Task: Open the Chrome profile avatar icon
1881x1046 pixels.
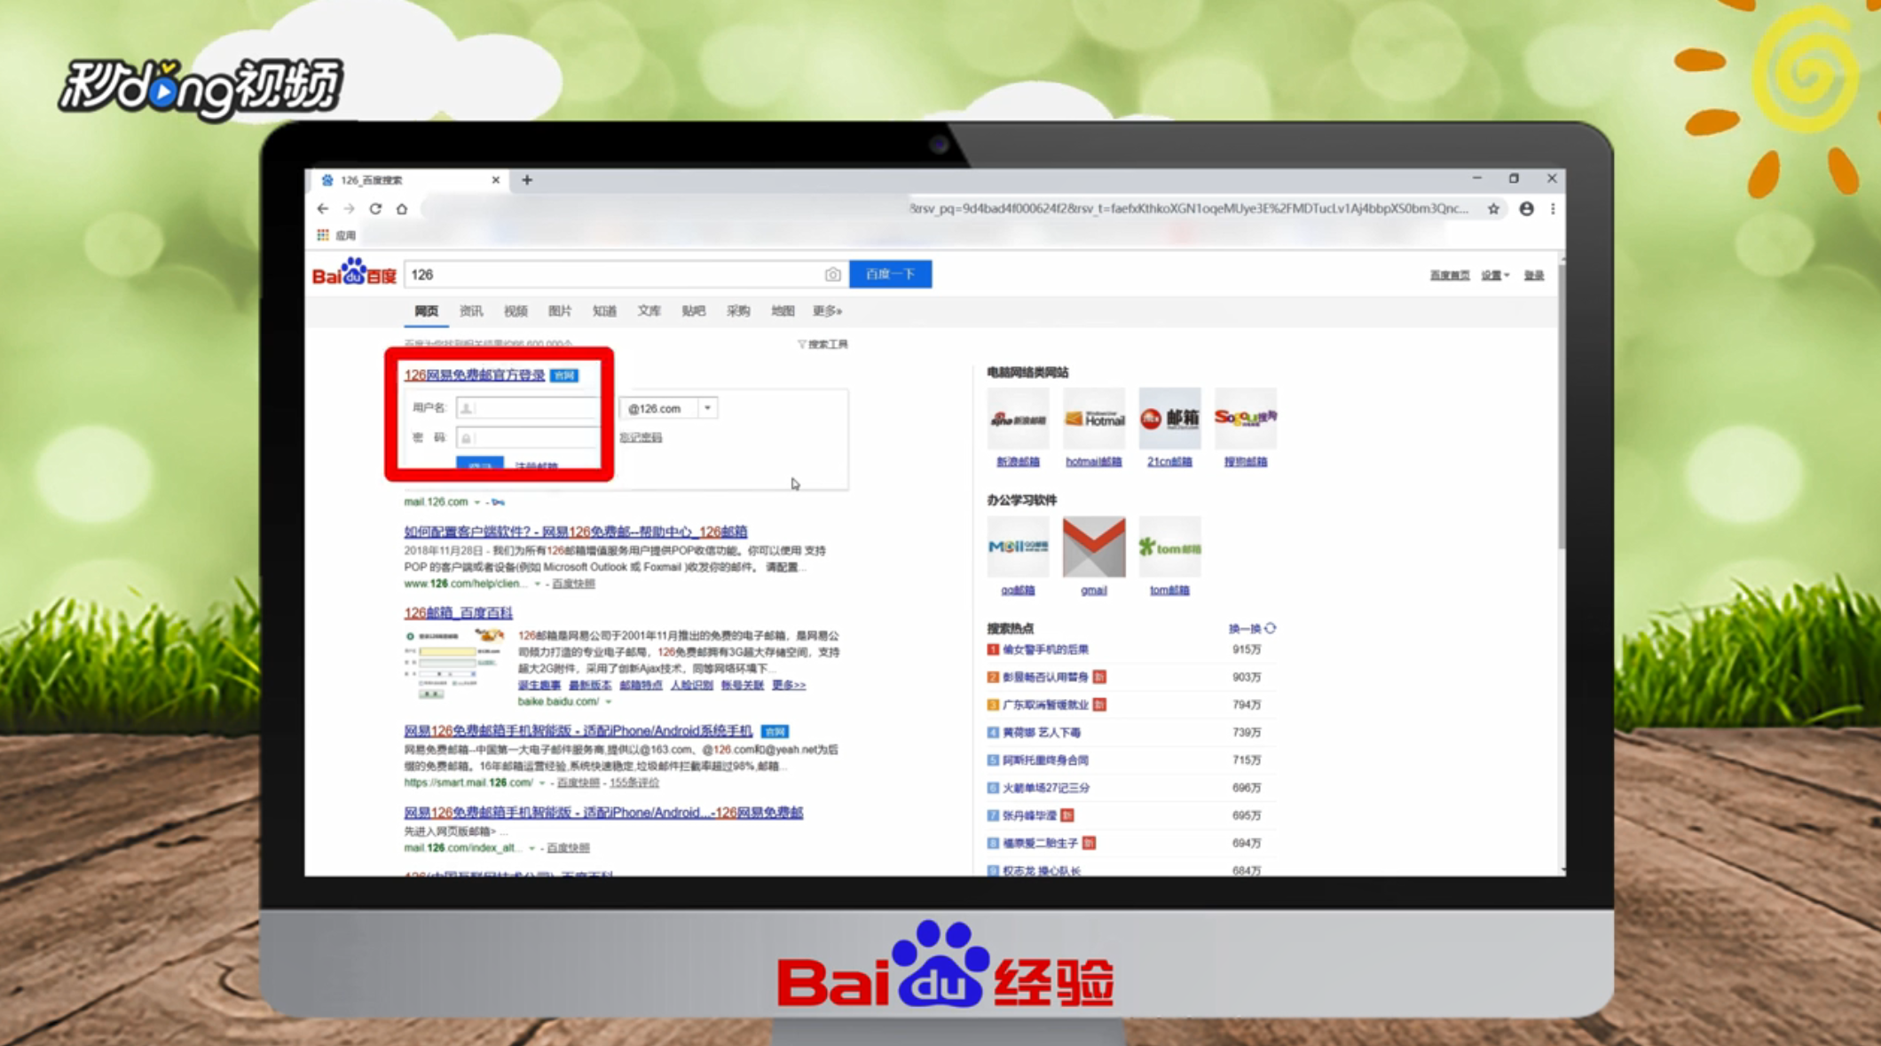Action: tap(1526, 208)
